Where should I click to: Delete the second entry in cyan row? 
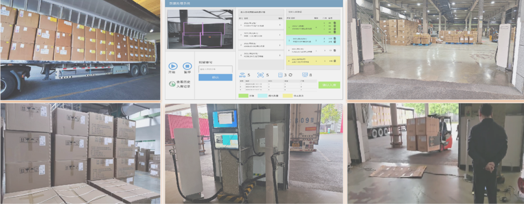[x=335, y=42]
